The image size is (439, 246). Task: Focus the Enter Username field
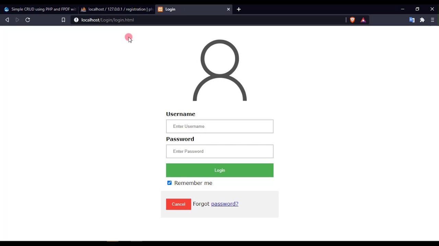220,126
